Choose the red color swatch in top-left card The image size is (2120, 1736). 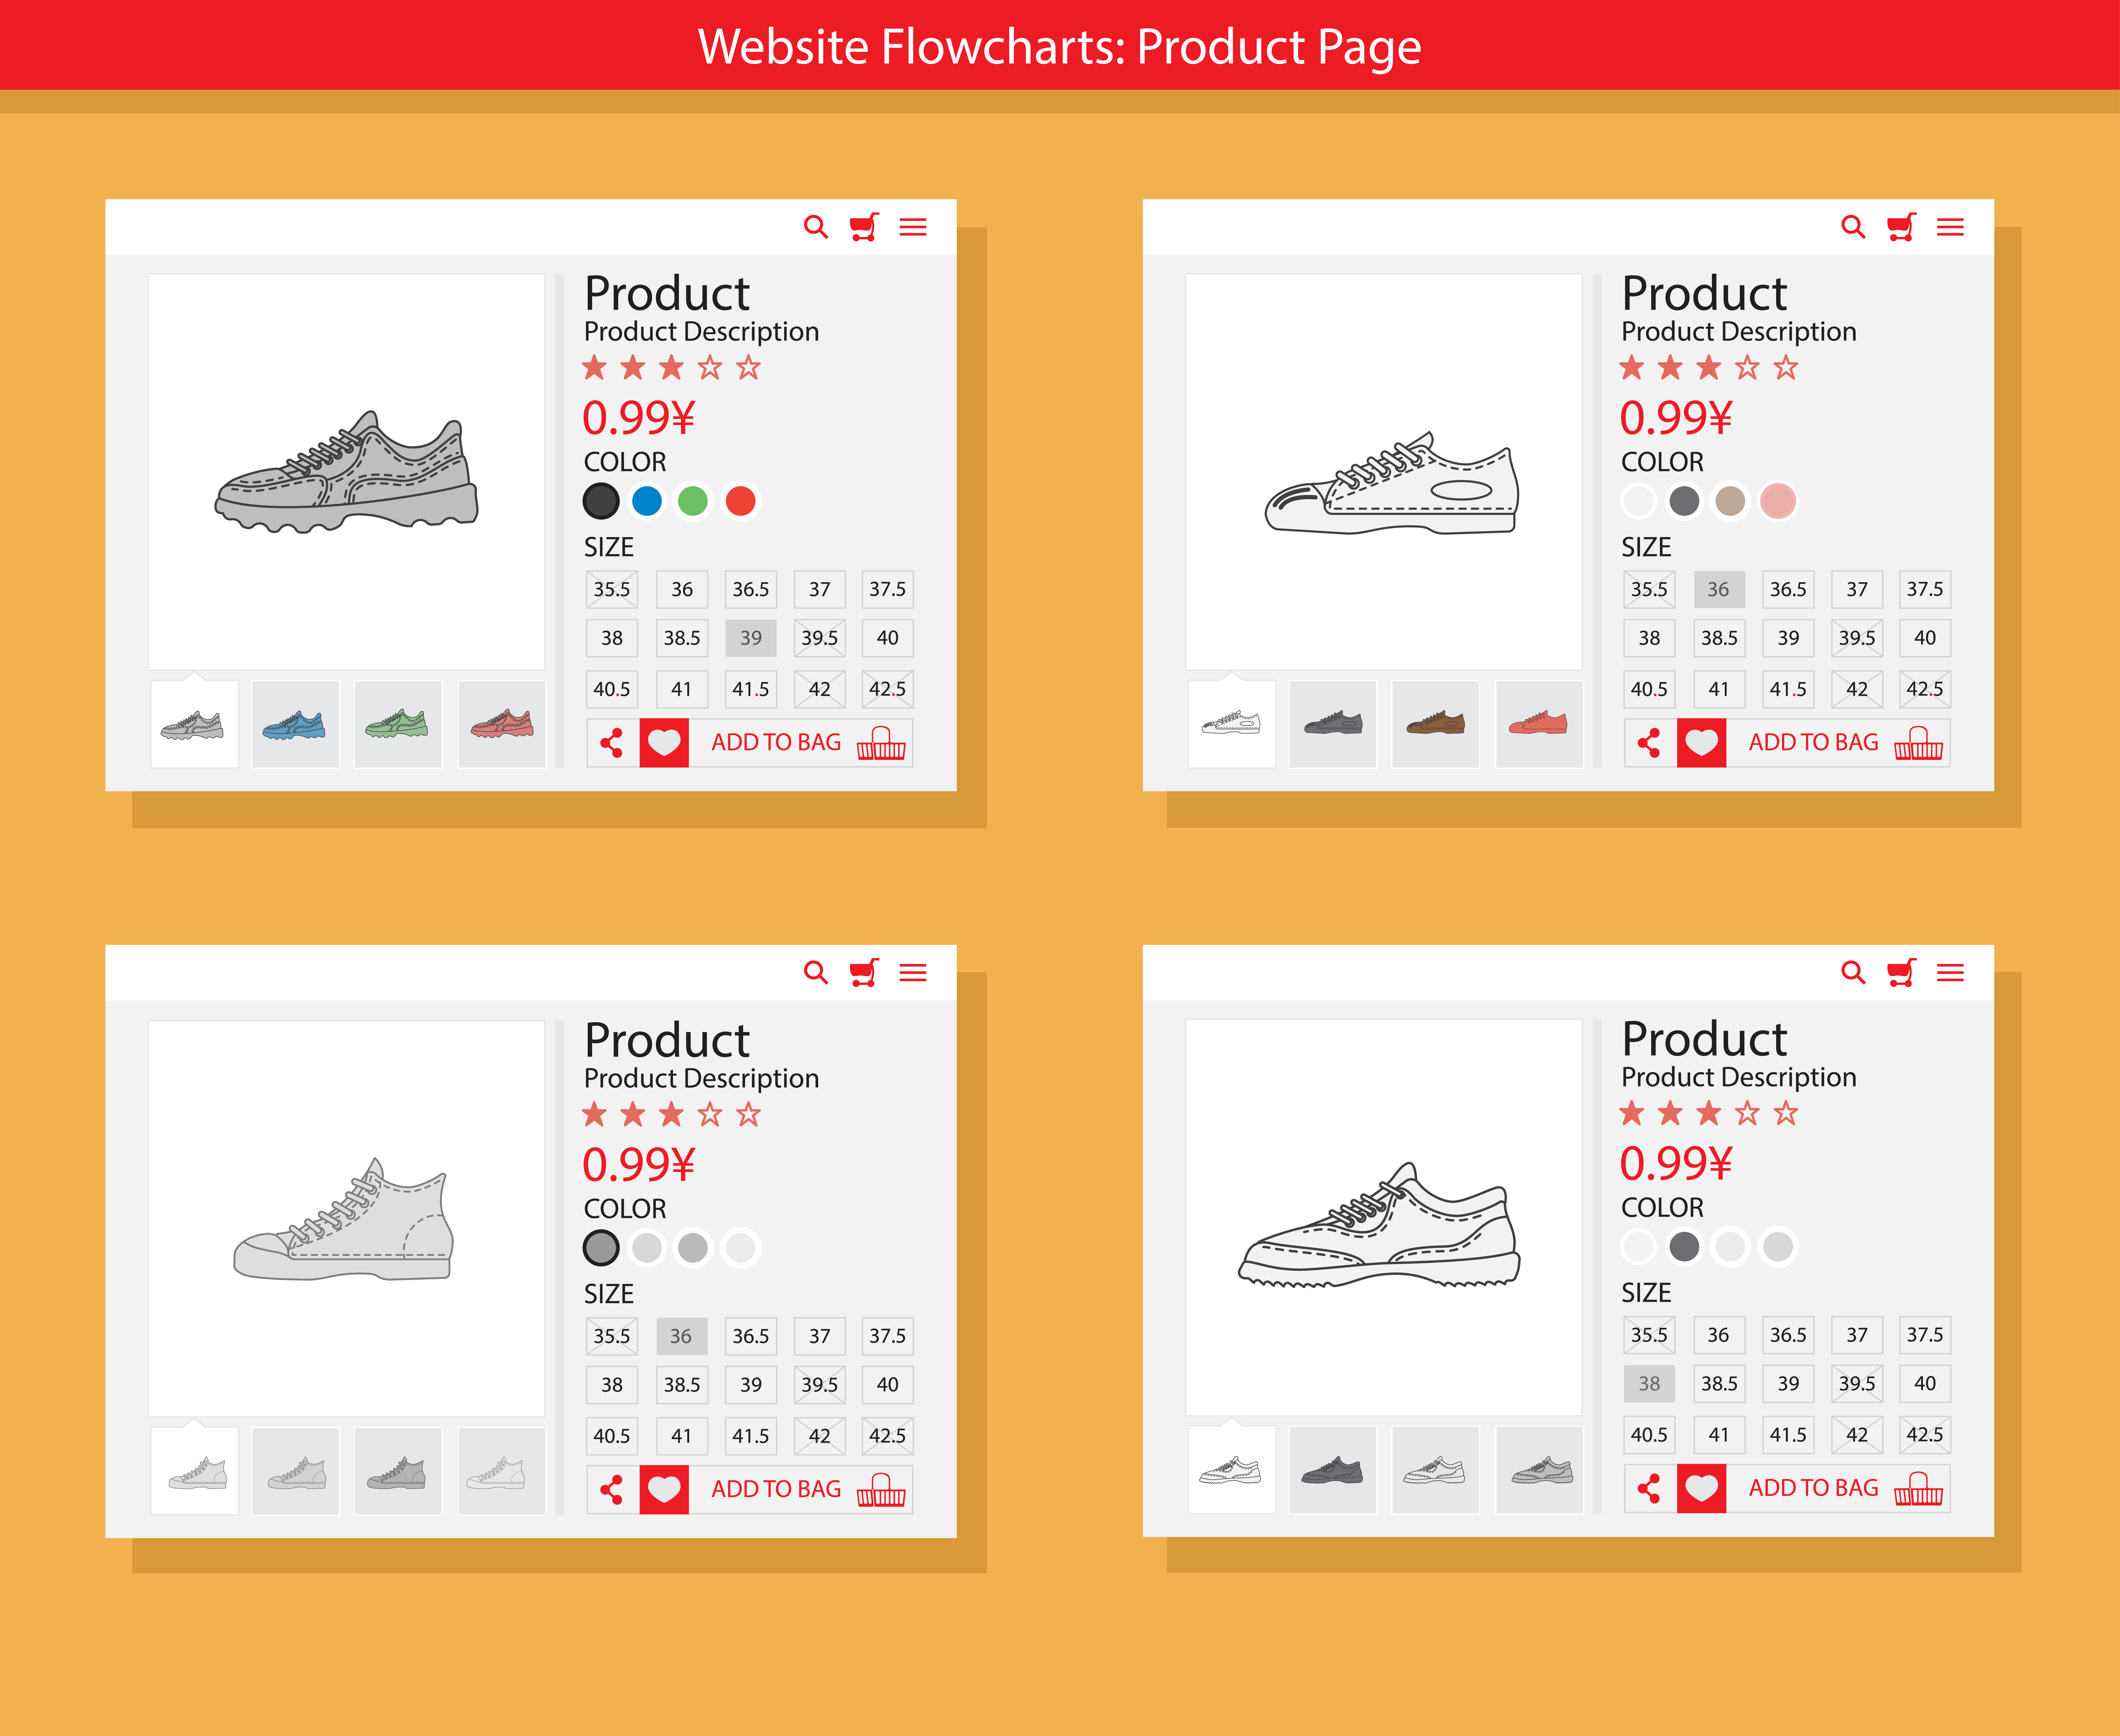pyautogui.click(x=741, y=501)
